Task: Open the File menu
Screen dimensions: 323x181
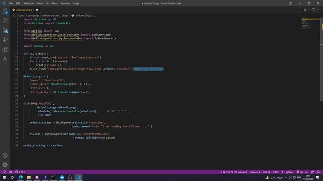Action: click(x=11, y=3)
